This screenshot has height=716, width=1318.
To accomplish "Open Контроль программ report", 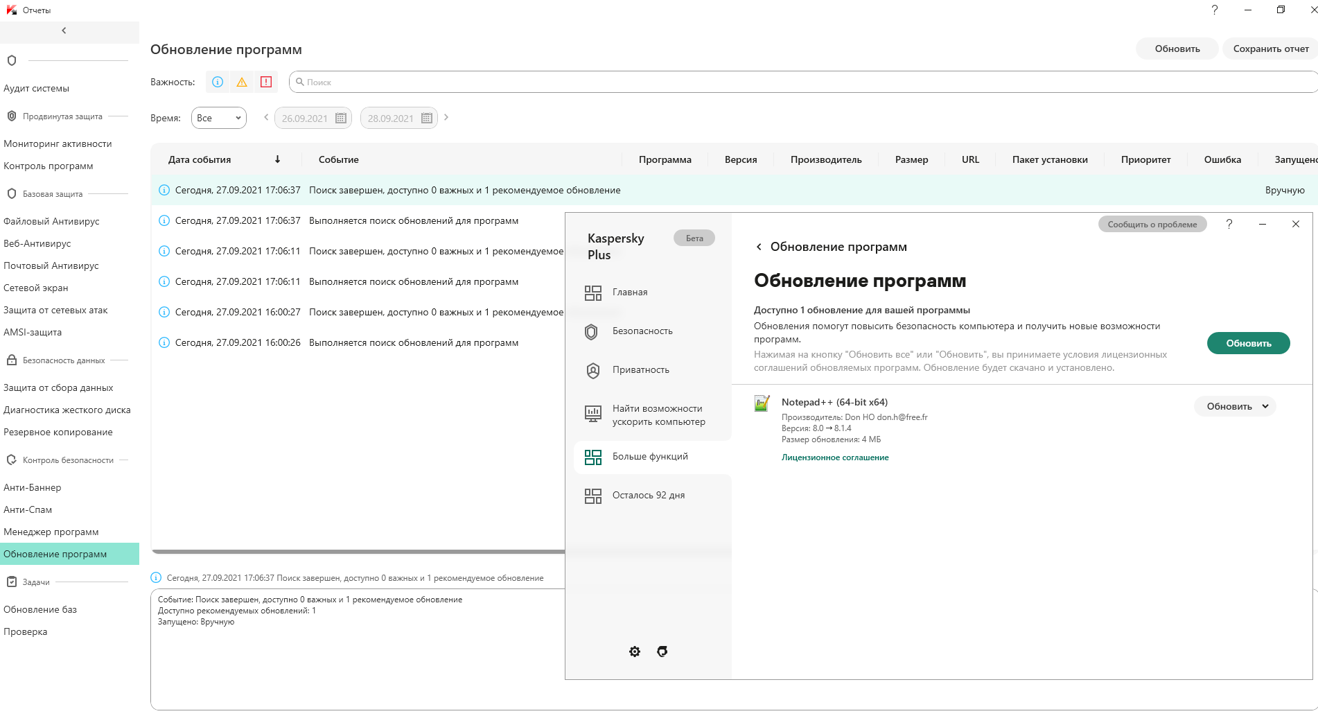I will click(49, 166).
